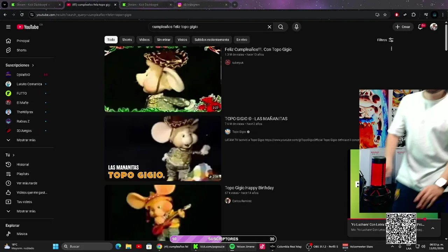Select the Shorts filter chip

tap(127, 40)
